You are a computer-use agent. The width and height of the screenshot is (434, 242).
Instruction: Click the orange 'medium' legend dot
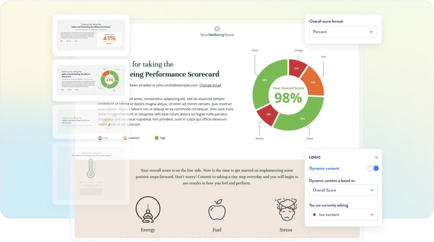[125, 138]
